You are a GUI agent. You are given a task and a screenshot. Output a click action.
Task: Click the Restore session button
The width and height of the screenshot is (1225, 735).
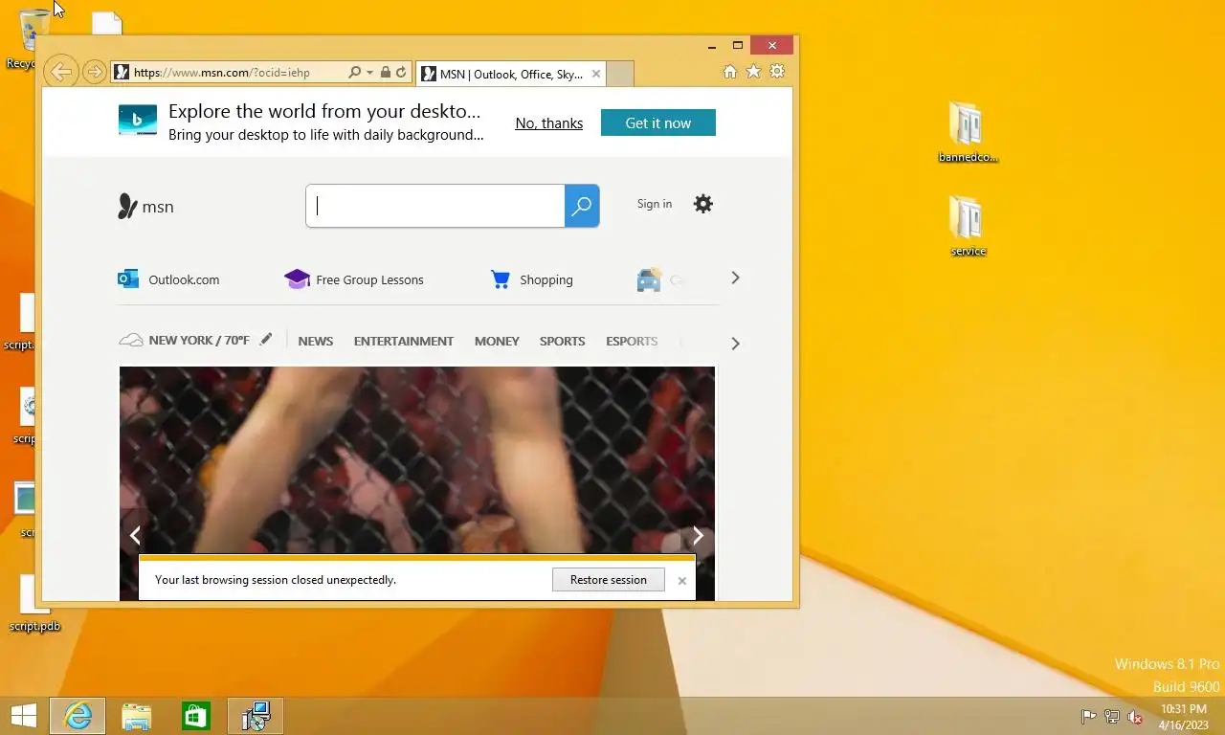pyautogui.click(x=609, y=579)
